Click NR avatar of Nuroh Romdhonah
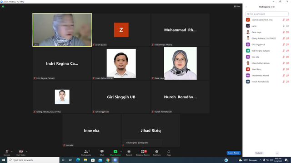The height and width of the screenshot is (163, 291). tap(248, 81)
